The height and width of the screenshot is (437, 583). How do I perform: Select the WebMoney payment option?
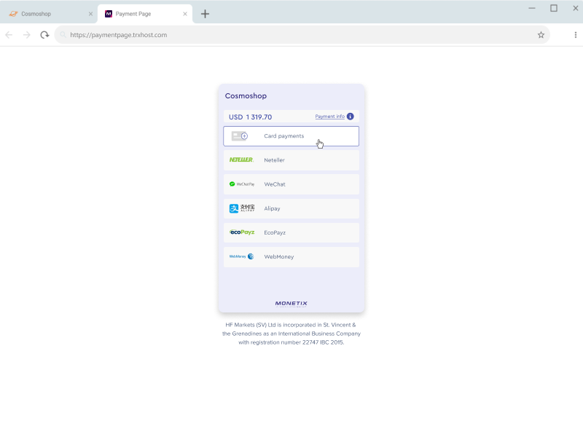tap(291, 257)
